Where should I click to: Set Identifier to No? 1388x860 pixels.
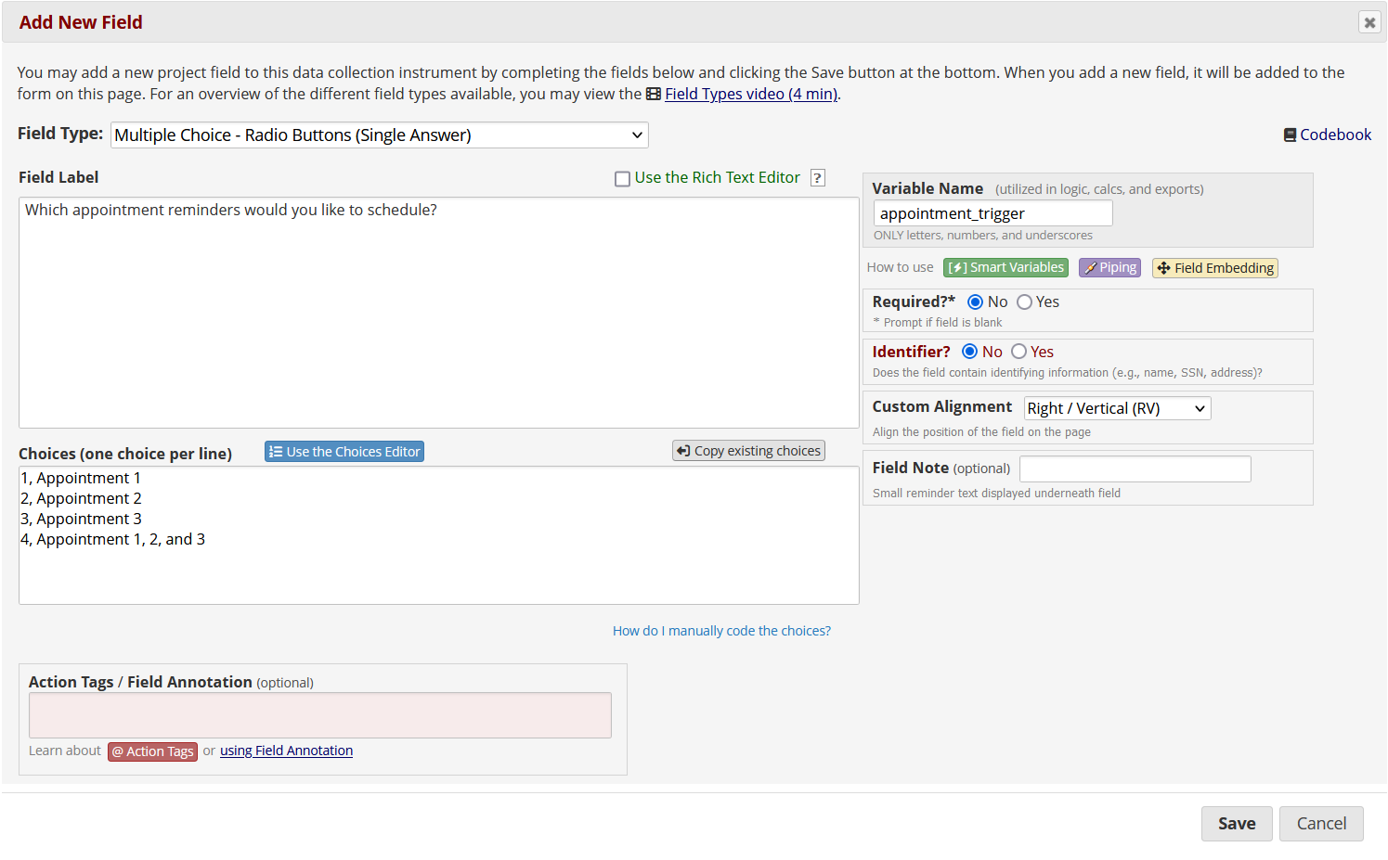pyautogui.click(x=969, y=352)
